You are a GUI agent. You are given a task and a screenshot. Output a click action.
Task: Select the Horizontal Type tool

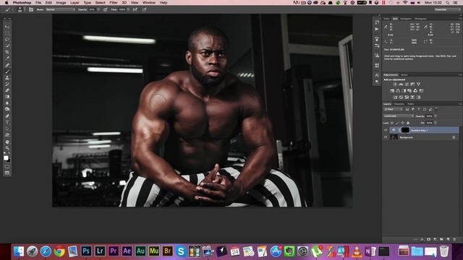tap(7, 122)
